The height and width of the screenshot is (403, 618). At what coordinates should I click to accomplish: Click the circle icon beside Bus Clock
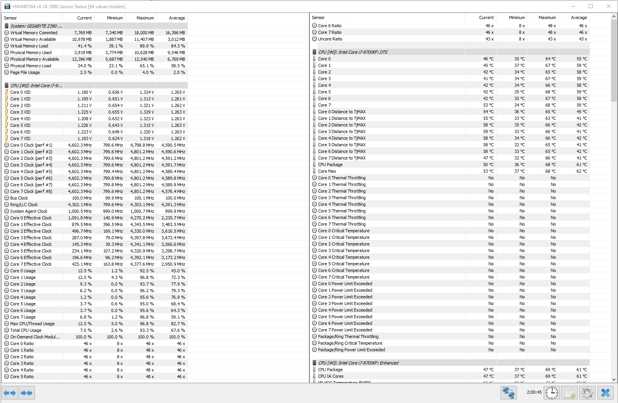tap(7, 198)
